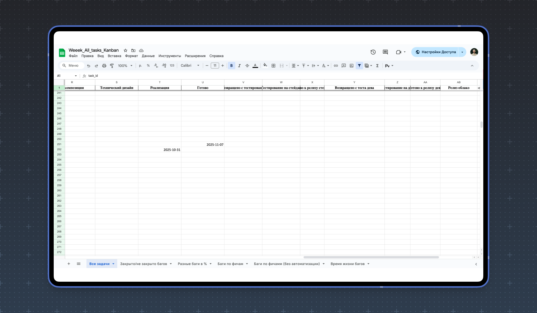This screenshot has height=313, width=537.
Task: Open the Calibri font dropdown
Action: [190, 66]
